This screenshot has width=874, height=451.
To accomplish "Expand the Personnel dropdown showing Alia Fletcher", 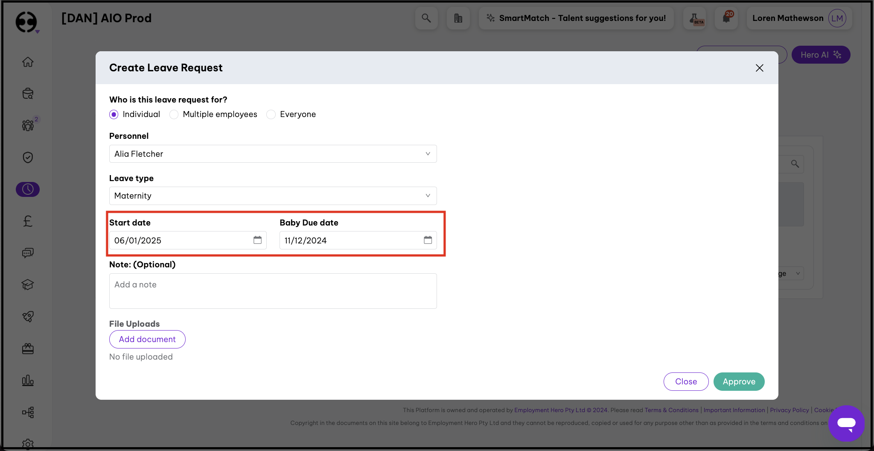I will pos(273,154).
